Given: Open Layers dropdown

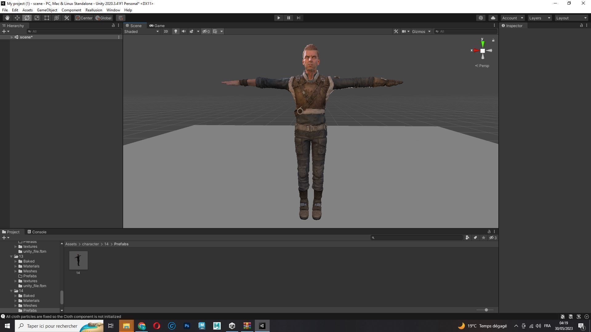Looking at the screenshot, I should click(x=540, y=18).
